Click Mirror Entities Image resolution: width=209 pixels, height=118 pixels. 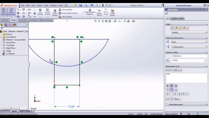[65, 10]
